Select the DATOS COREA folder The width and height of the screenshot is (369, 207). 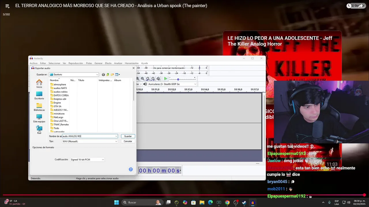[x=59, y=95]
